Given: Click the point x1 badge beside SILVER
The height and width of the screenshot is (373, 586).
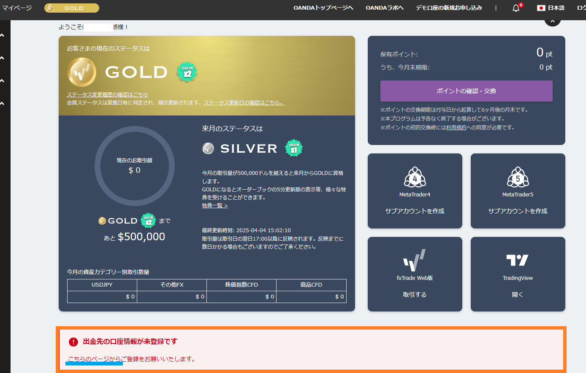Looking at the screenshot, I should [294, 148].
